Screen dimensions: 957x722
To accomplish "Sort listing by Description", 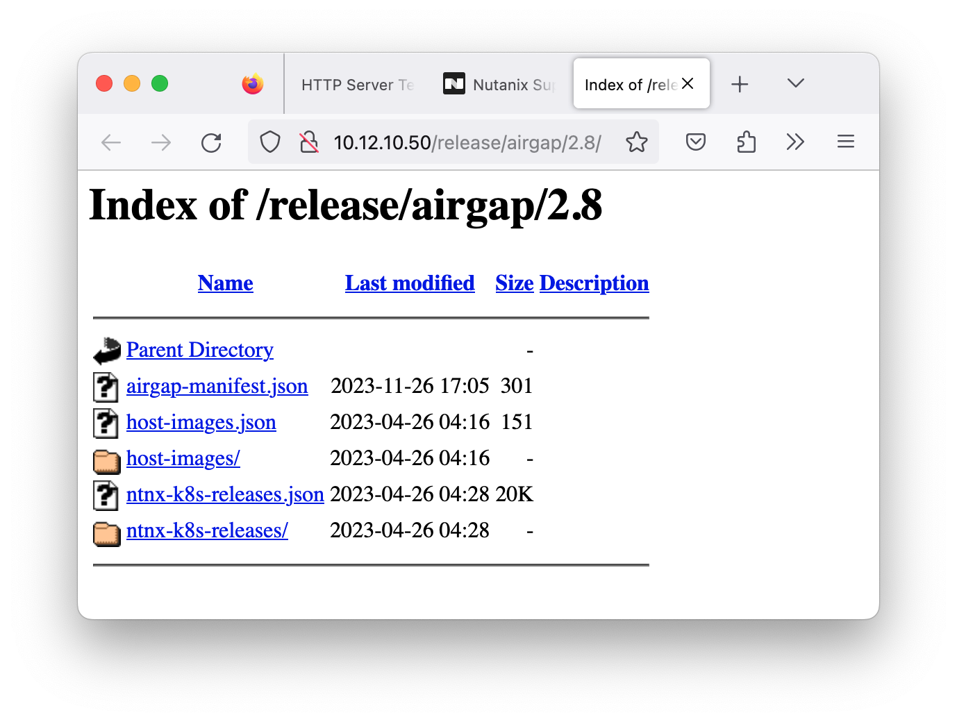I will [x=594, y=283].
